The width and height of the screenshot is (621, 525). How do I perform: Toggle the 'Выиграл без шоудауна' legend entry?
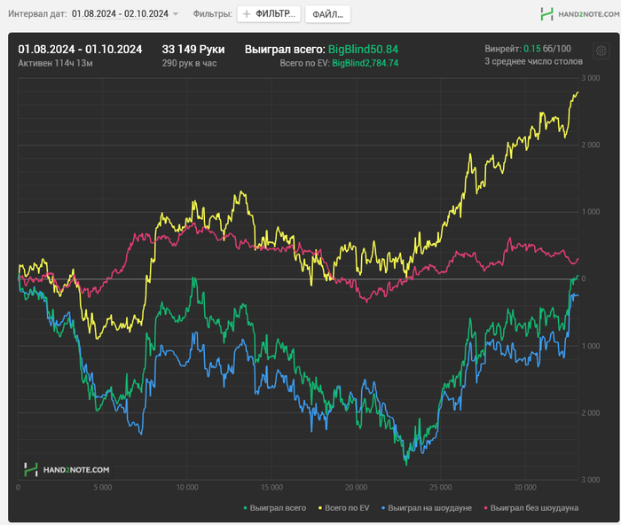tap(531, 508)
